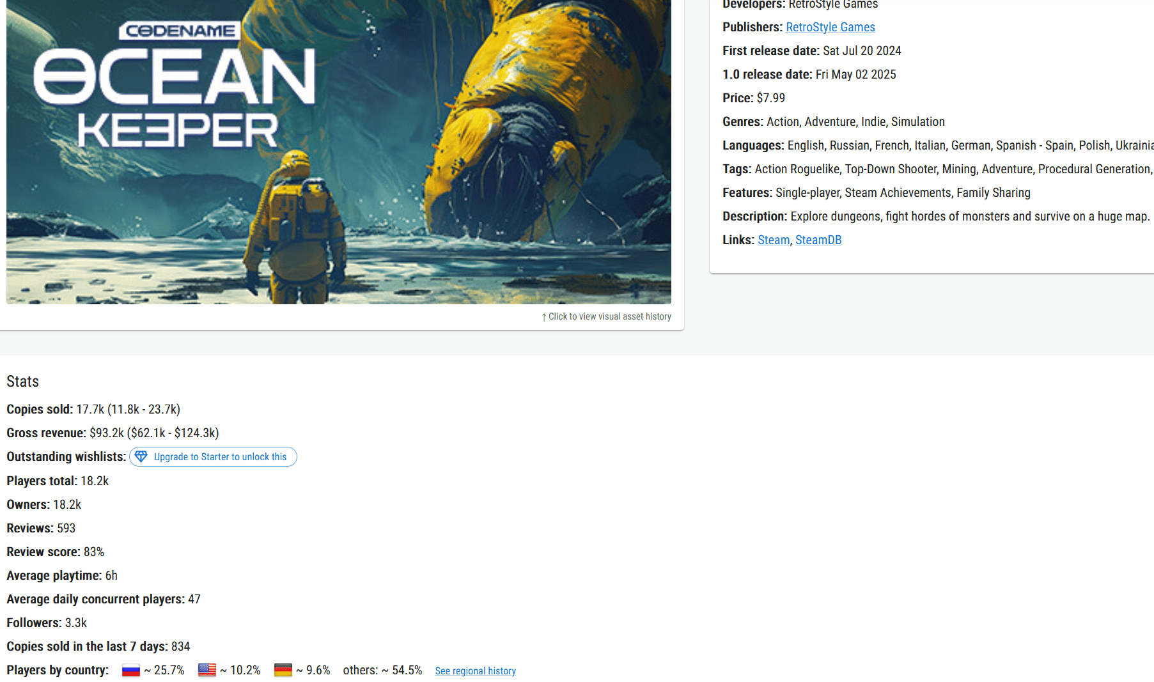
Task: Click the Germany flag icon
Action: (283, 670)
